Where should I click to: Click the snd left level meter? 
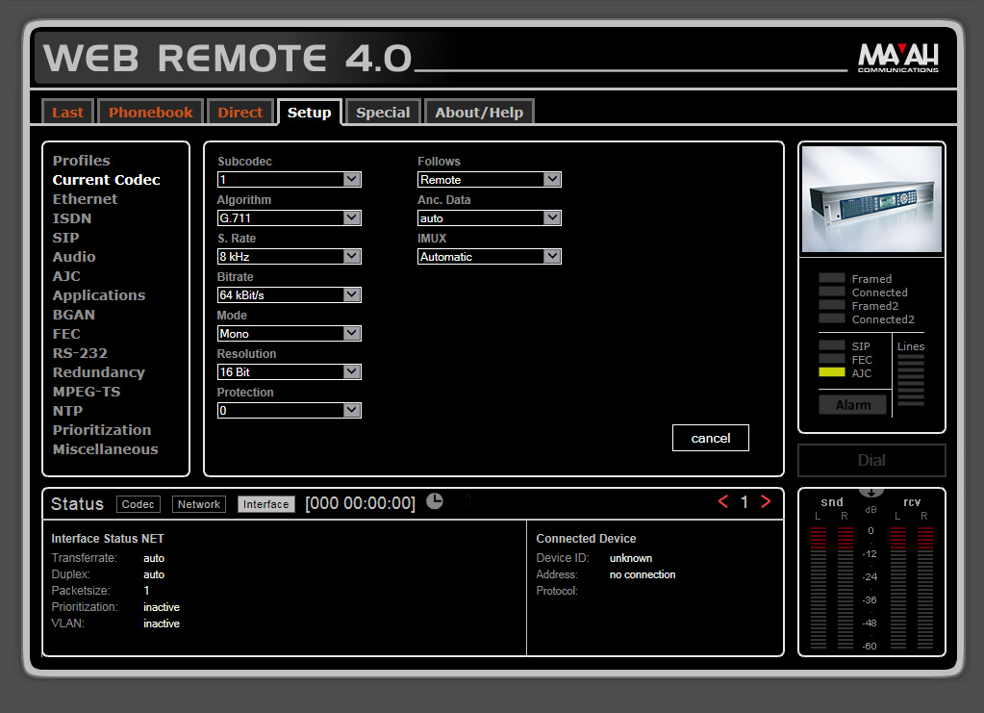coord(819,588)
